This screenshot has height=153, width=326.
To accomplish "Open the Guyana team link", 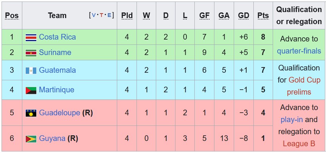I will coord(52,138).
